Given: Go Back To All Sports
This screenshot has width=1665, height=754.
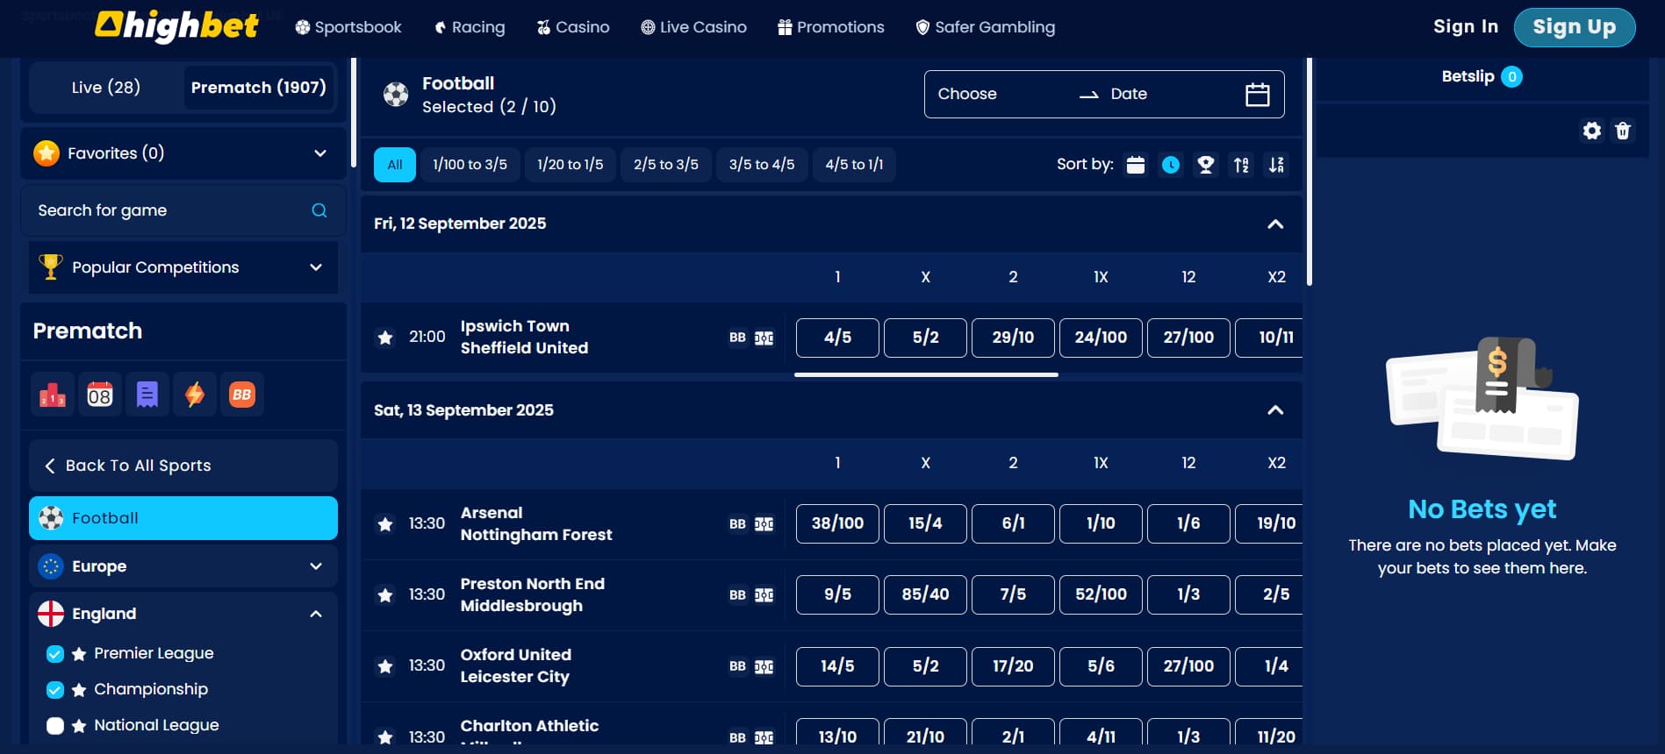Looking at the screenshot, I should [183, 466].
